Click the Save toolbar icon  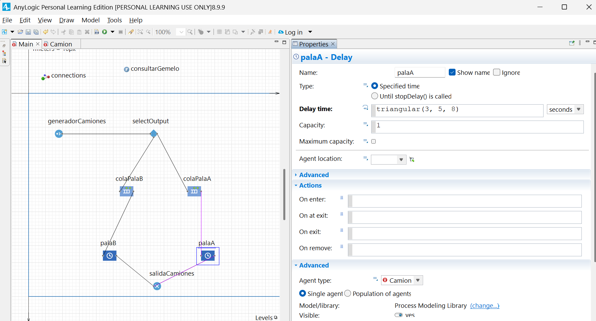(28, 32)
